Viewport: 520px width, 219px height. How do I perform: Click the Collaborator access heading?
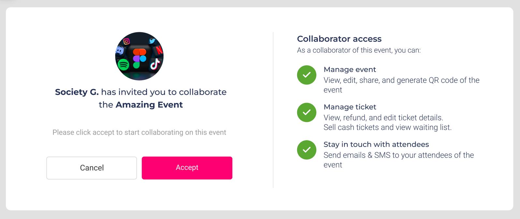339,39
